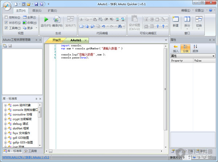Switch to 全屏(F) fullscreen mode
Screen dimensions: 218x162
tap(29, 17)
